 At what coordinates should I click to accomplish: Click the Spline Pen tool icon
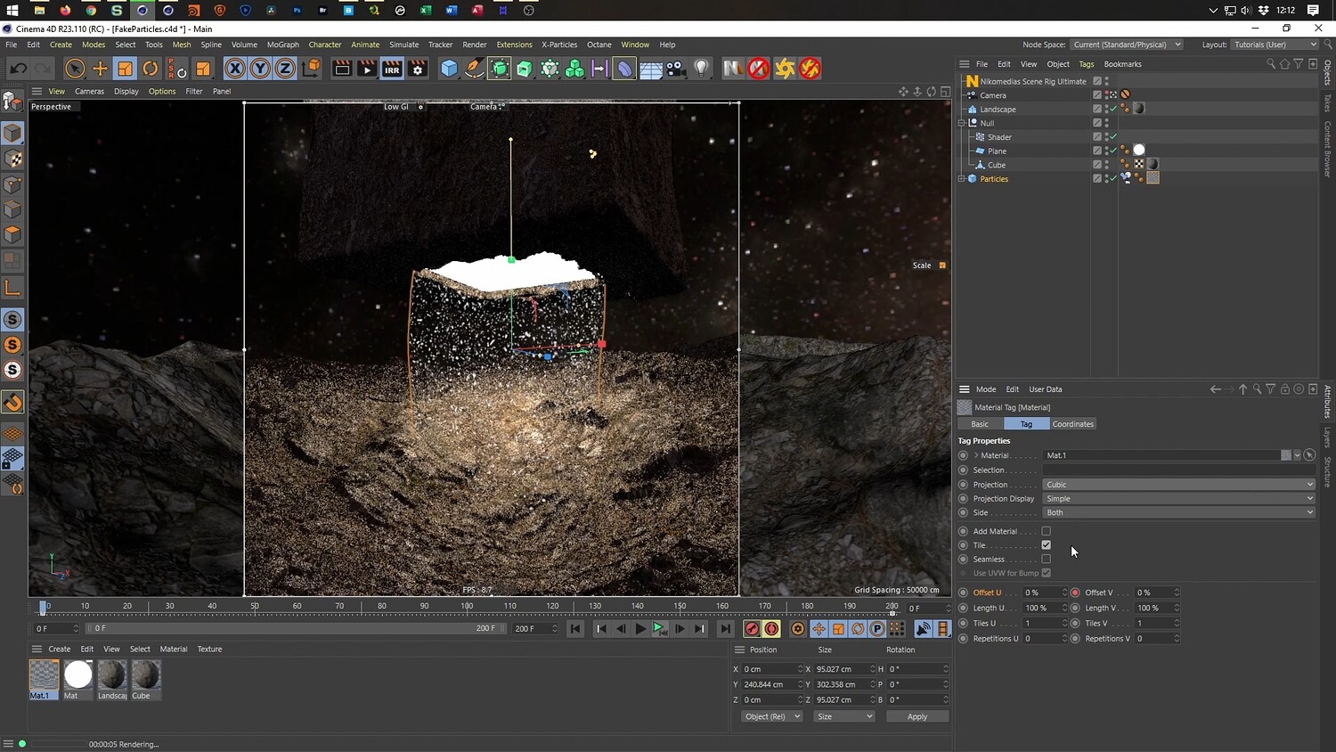[475, 69]
